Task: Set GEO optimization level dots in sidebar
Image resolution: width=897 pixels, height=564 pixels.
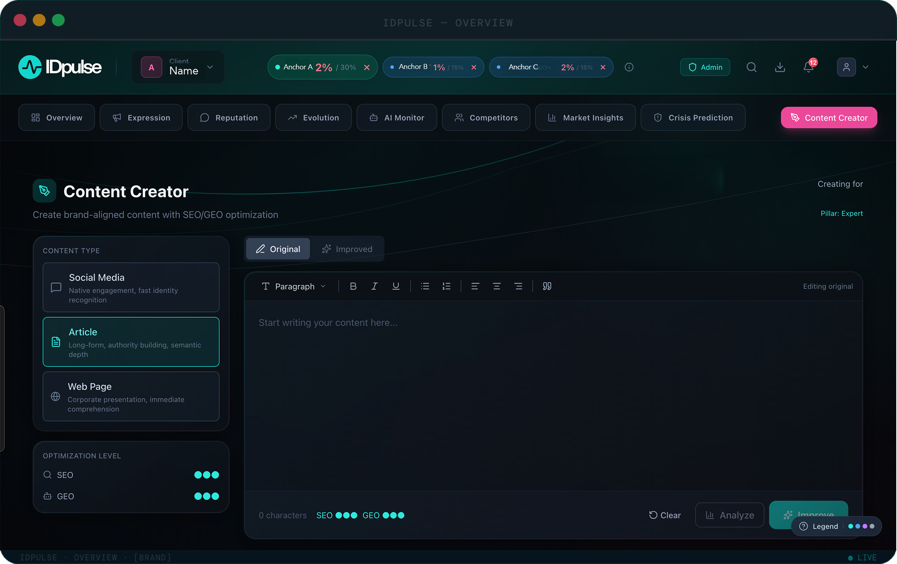Action: pyautogui.click(x=207, y=496)
